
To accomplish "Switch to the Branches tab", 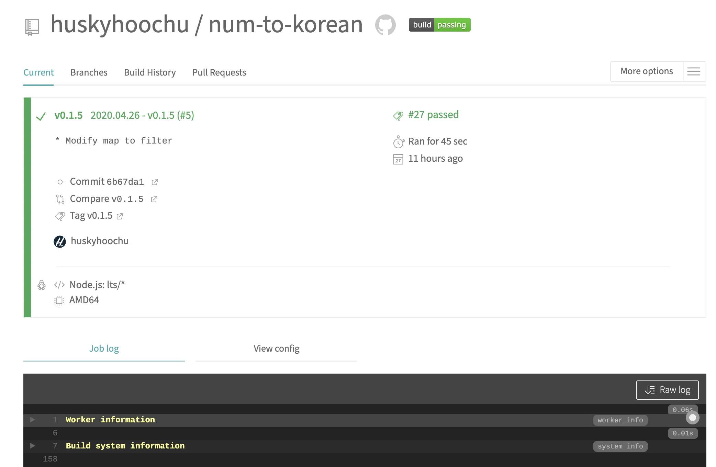I will [89, 72].
